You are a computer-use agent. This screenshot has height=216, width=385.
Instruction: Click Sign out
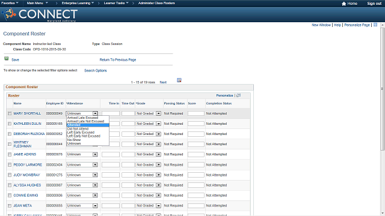[374, 4]
